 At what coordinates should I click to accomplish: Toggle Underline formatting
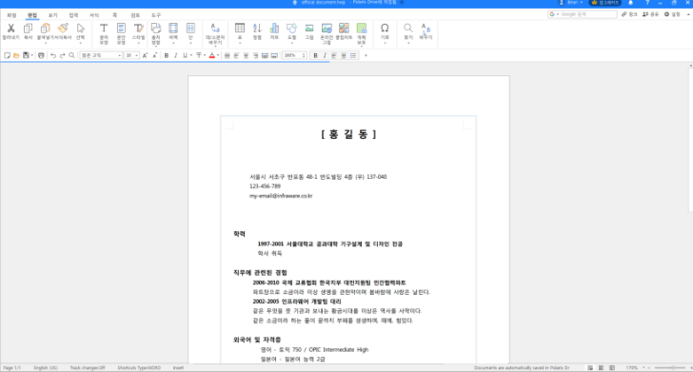click(185, 55)
